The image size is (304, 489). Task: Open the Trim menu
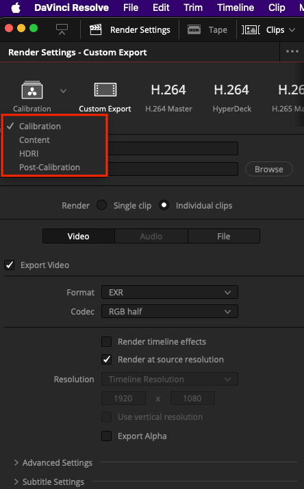pyautogui.click(x=193, y=8)
